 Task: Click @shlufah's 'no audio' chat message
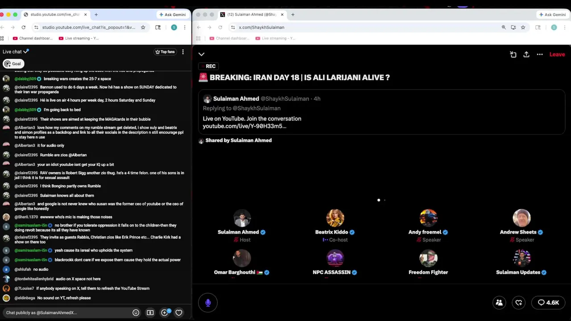[x=41, y=269]
